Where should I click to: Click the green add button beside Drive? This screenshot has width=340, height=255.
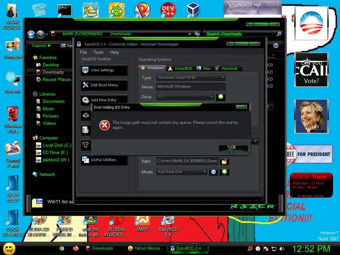221,97
